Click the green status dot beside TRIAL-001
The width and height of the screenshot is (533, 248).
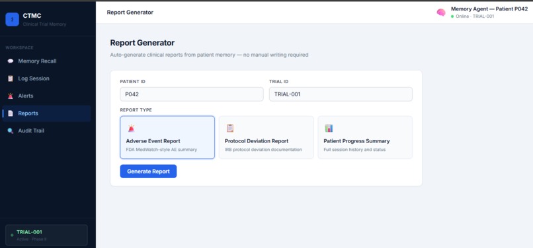(13, 235)
